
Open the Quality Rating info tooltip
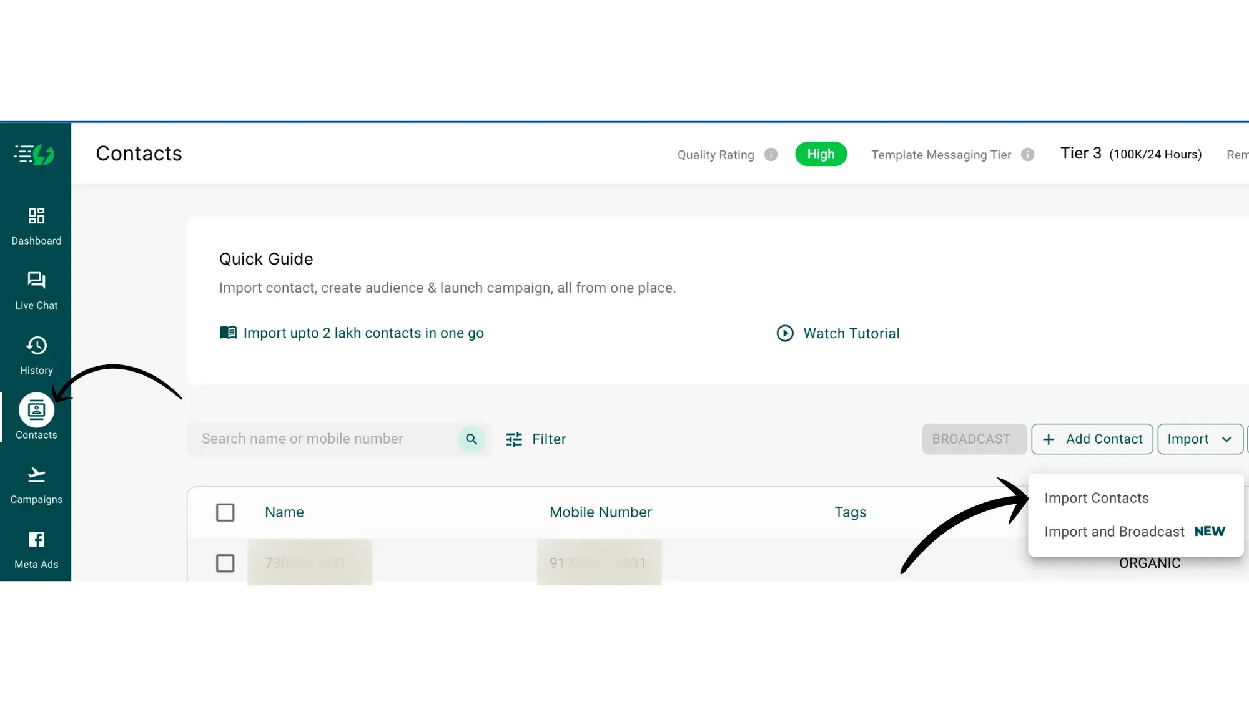pos(771,154)
